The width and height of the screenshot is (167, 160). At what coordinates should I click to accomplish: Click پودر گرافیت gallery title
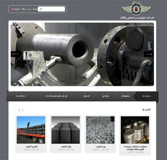pyautogui.click(x=101, y=147)
